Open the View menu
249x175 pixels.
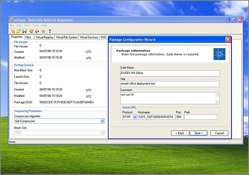pos(27,25)
